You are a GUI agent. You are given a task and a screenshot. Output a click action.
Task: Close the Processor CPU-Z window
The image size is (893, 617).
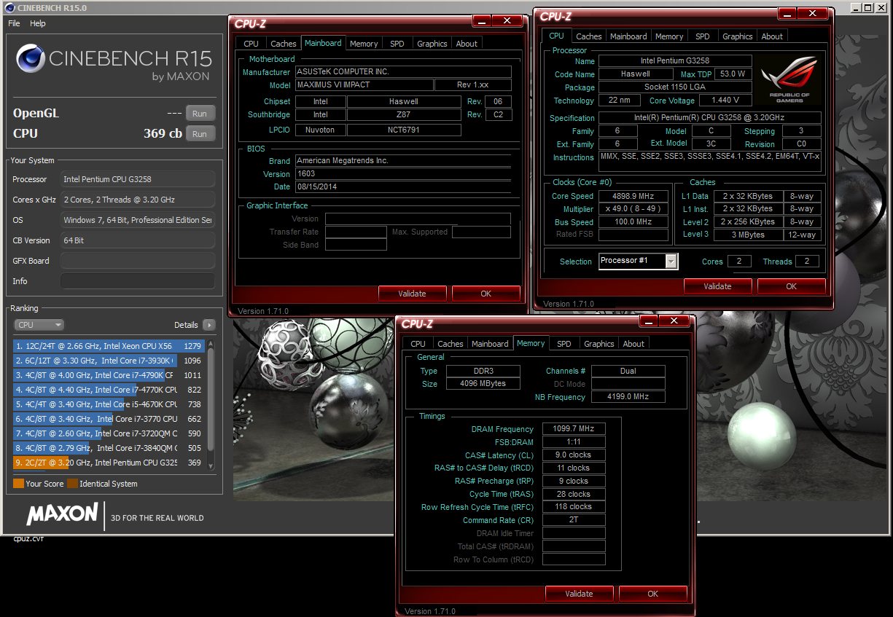click(811, 14)
